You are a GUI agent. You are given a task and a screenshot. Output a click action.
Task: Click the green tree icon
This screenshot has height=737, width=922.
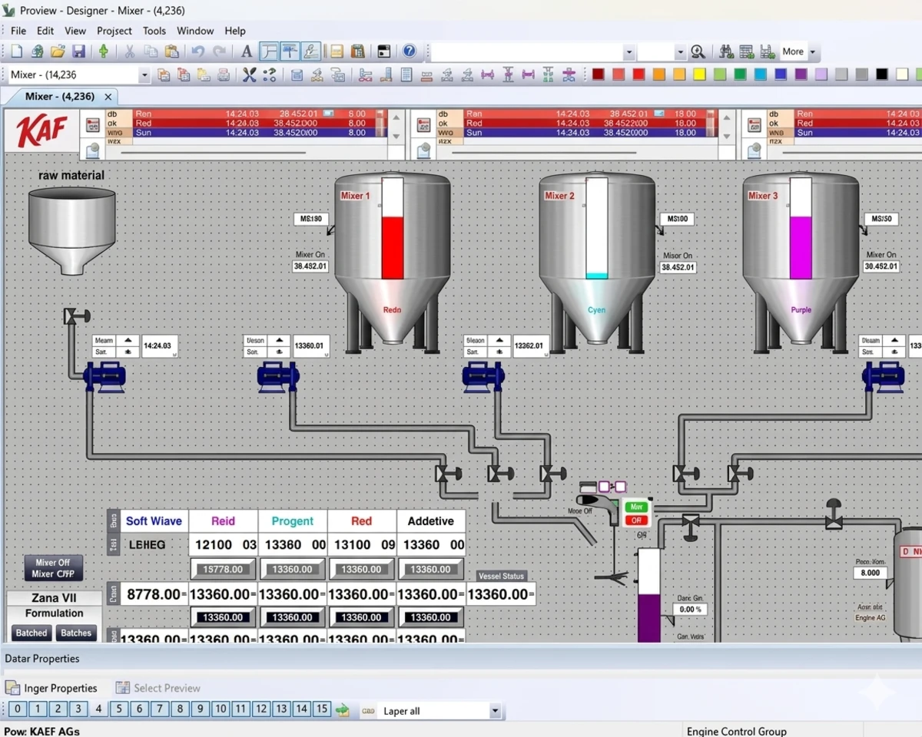104,51
